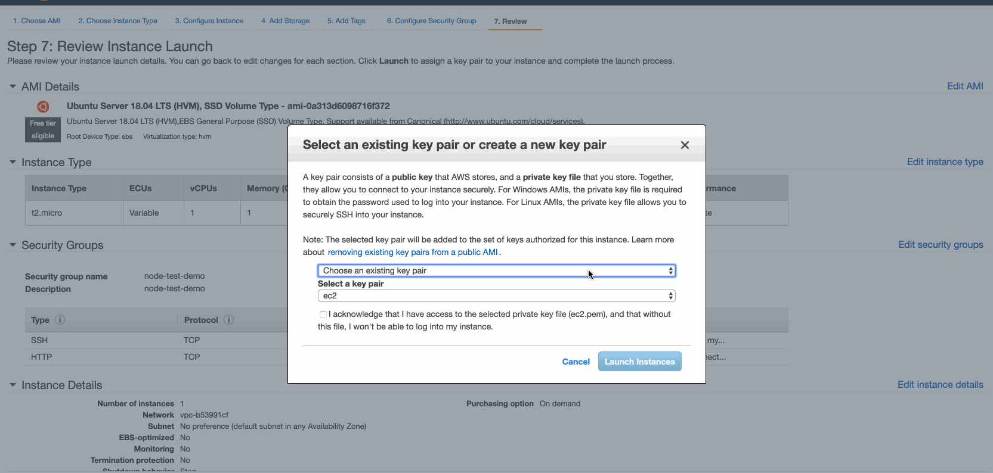
Task: Click the Free tier eligible badge
Action: coord(42,129)
